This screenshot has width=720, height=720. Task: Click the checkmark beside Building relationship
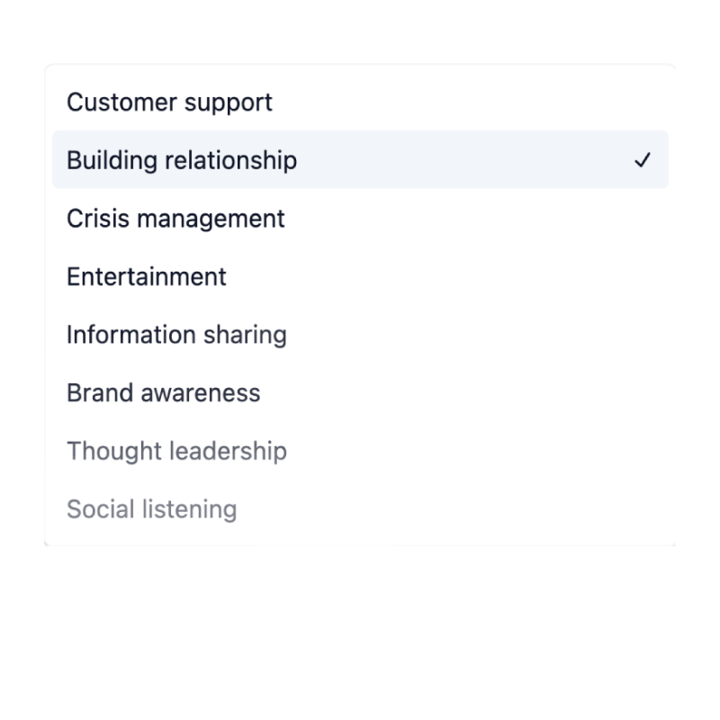642,160
